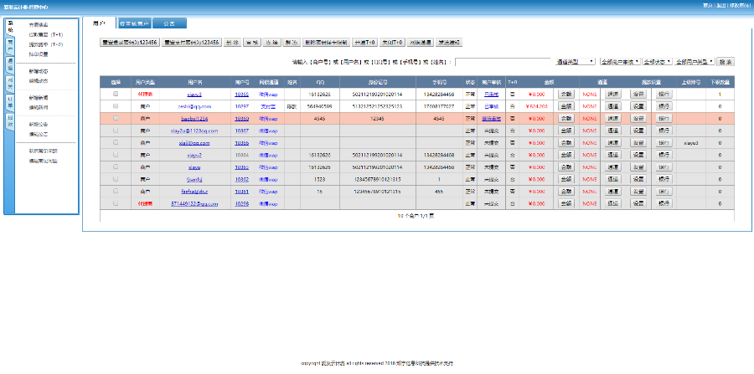Open the 通道类型 dropdown filter
Image resolution: width=754 pixels, height=374 pixels.
(x=575, y=62)
